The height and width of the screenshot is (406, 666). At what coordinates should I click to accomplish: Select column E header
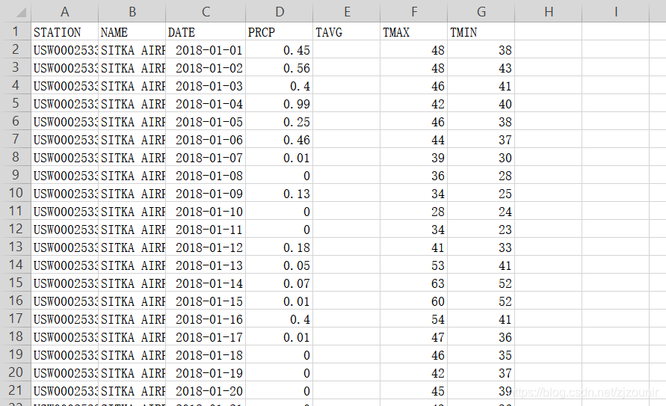click(x=347, y=11)
